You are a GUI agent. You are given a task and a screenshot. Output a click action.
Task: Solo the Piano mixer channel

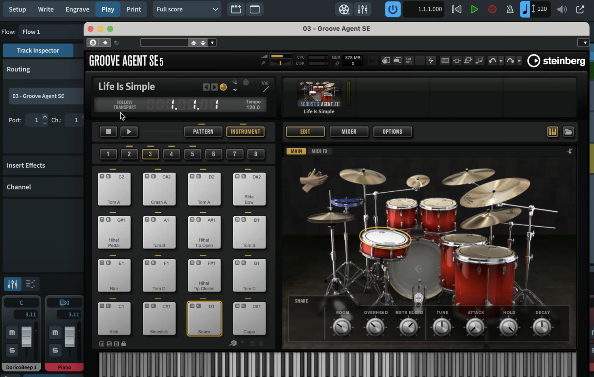55,350
